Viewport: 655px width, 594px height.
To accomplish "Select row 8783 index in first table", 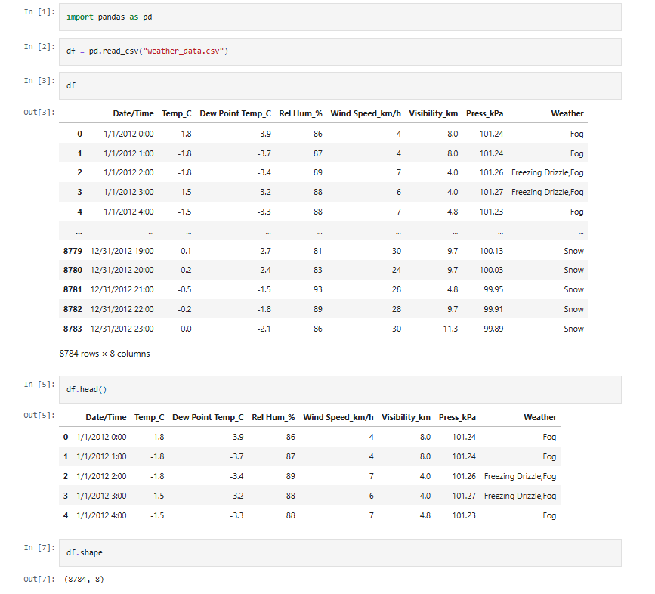I will (73, 329).
